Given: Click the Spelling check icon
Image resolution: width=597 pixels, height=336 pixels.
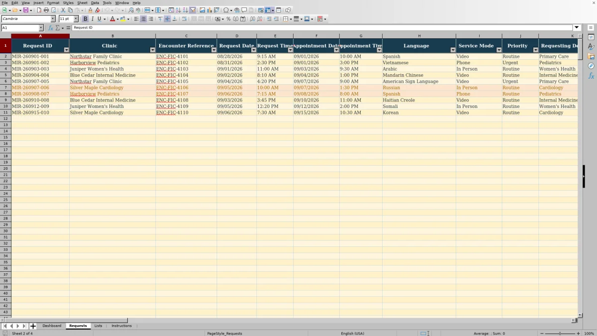Looking at the screenshot, I should (x=138, y=10).
